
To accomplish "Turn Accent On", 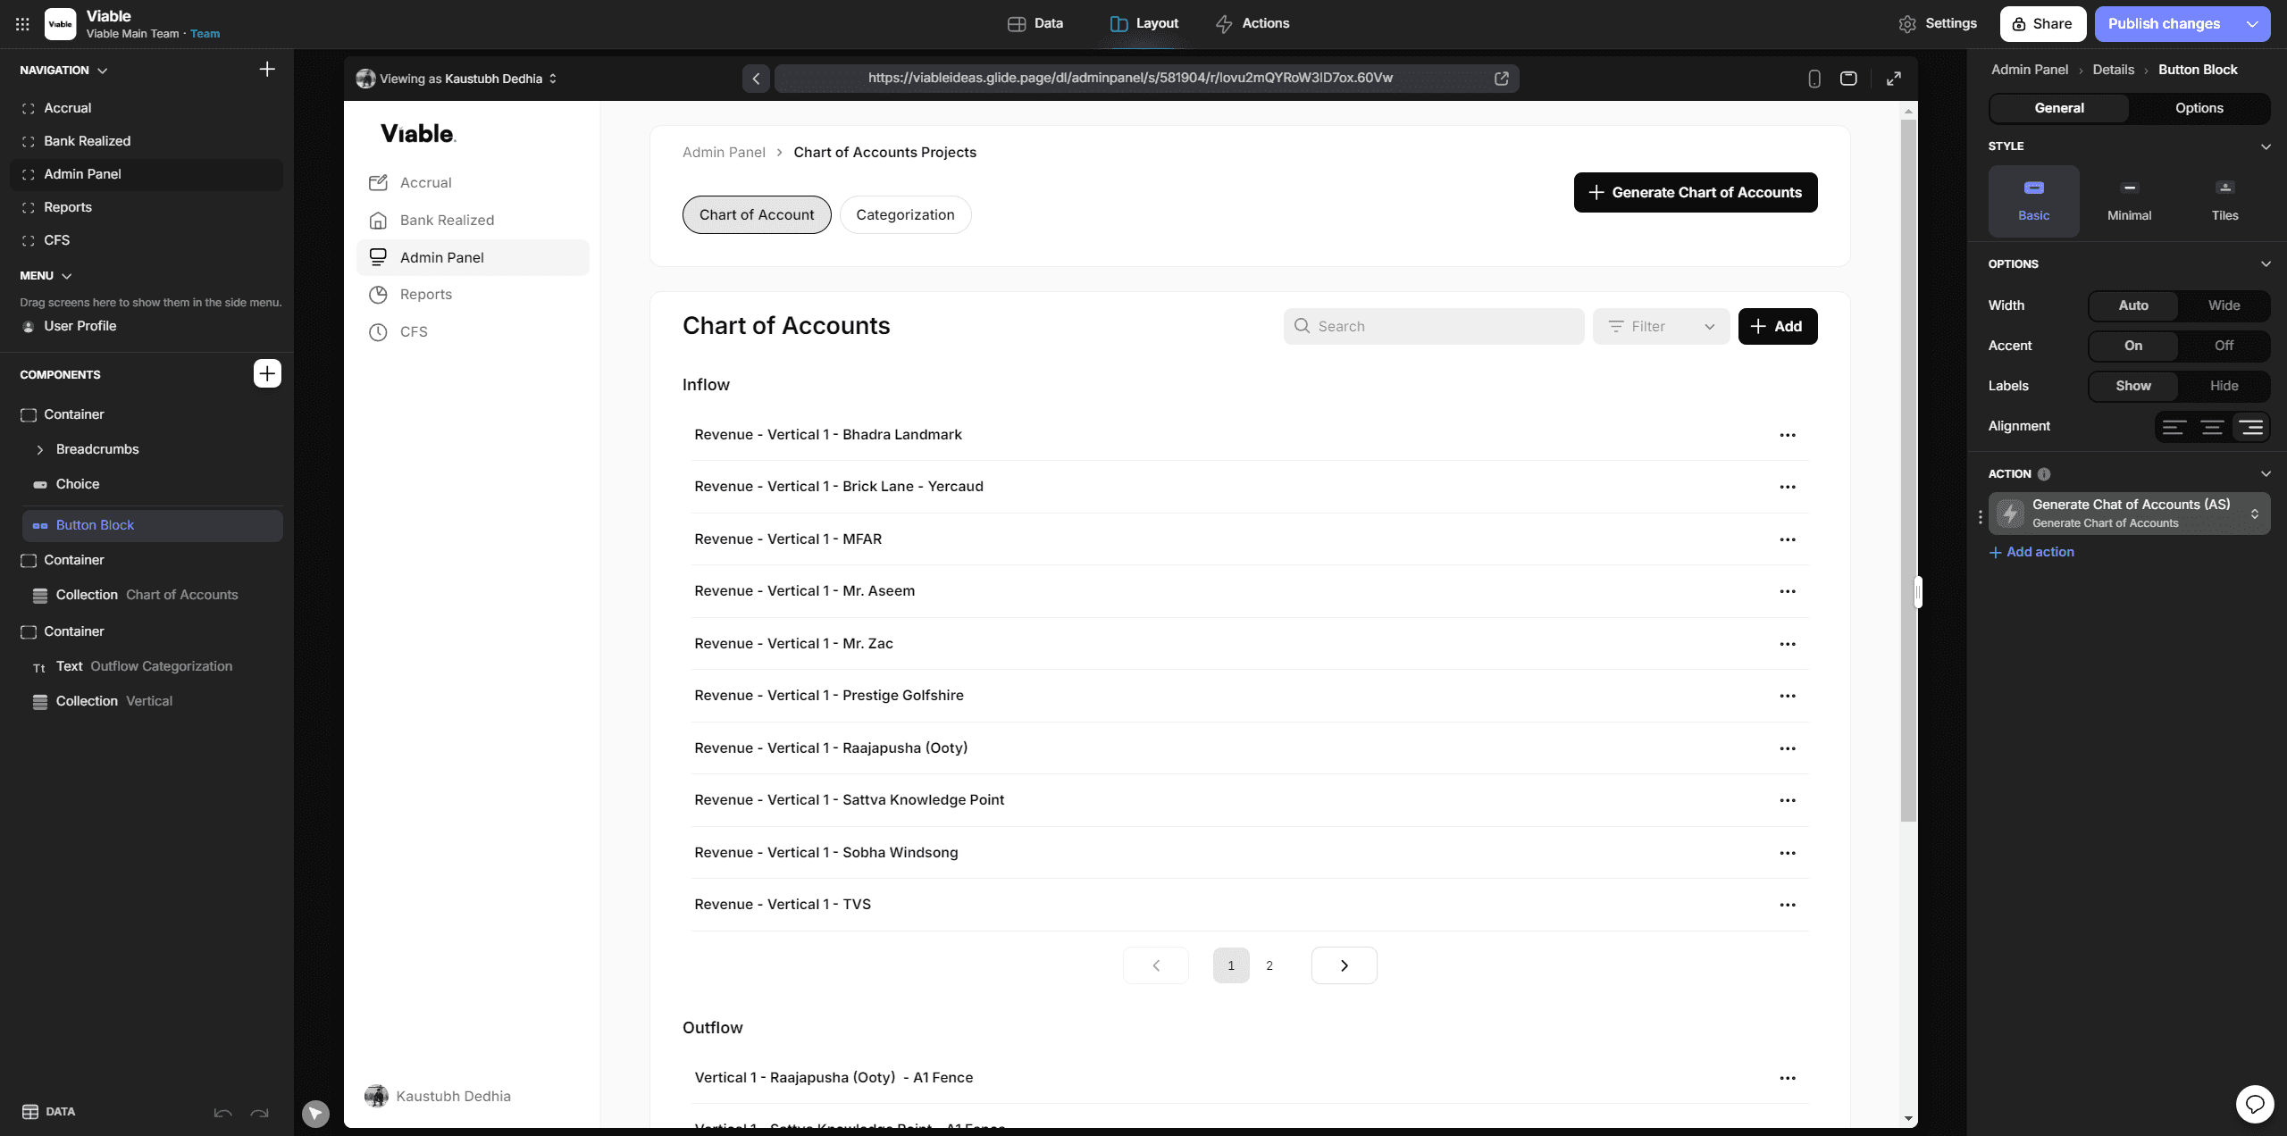I will [x=2132, y=346].
